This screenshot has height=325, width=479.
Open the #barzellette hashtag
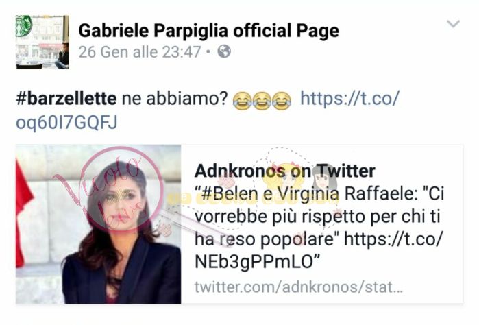click(x=66, y=99)
